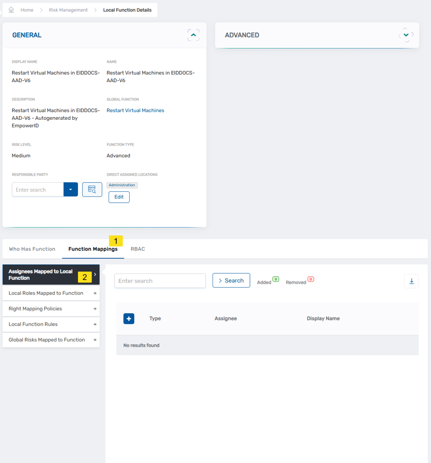The image size is (431, 463).
Task: Expand Local Function Rules section
Action: (51, 324)
